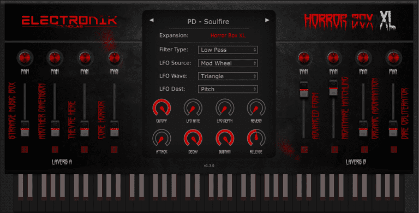This screenshot has width=419, height=213.
Task: Click the Theyre Here volume fader handle
Action: tap(85, 128)
